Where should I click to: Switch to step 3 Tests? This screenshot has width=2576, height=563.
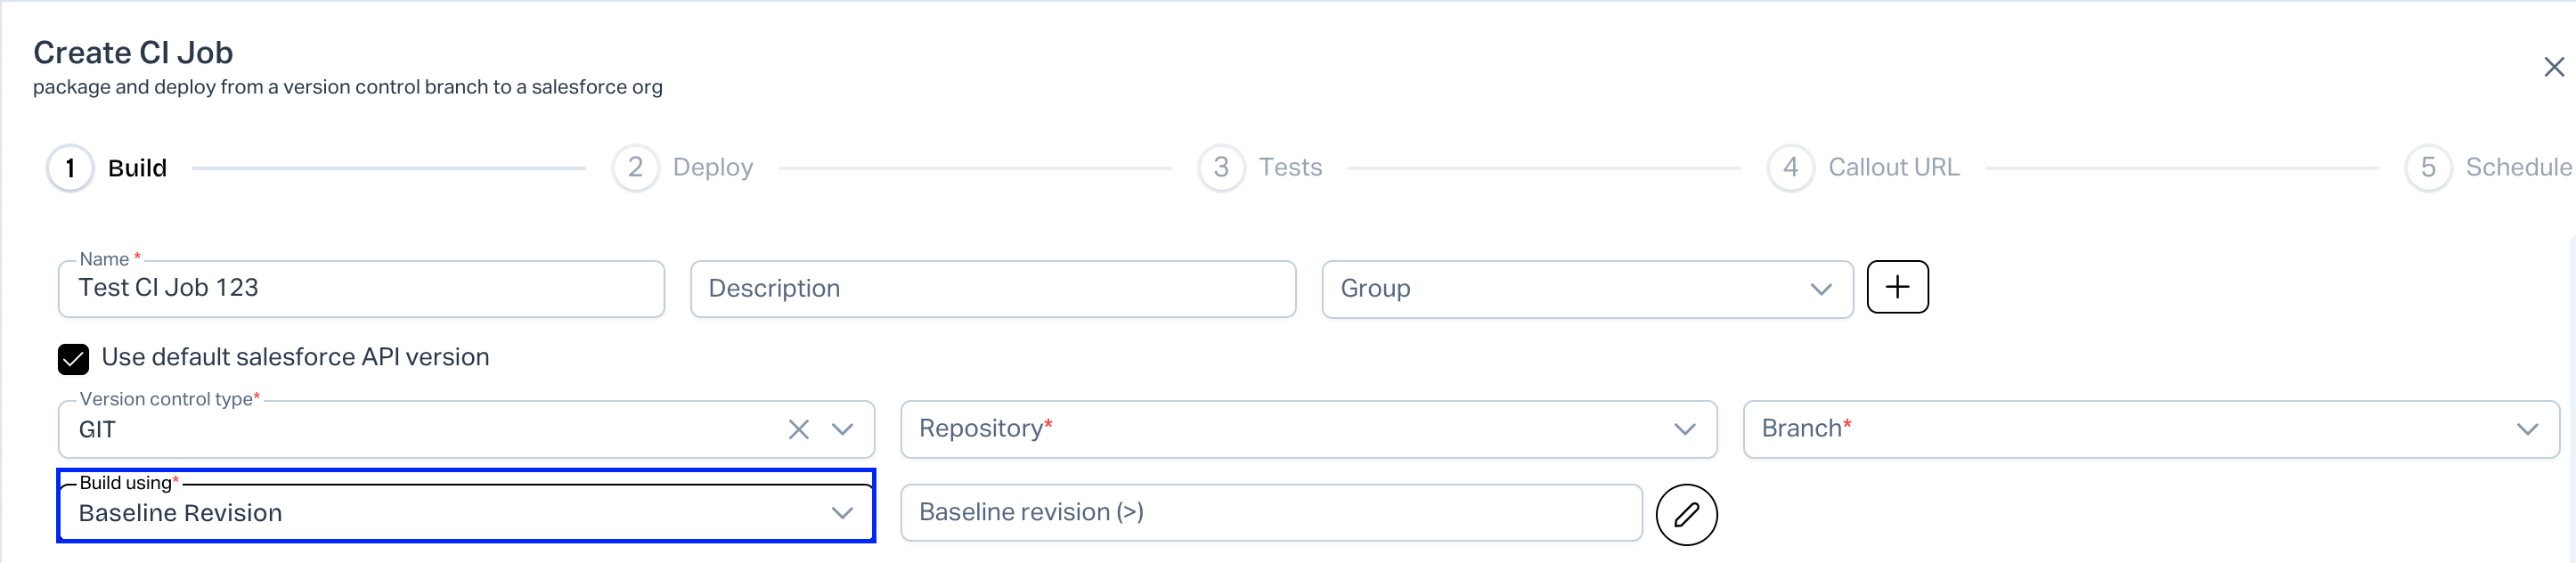coord(1289,168)
